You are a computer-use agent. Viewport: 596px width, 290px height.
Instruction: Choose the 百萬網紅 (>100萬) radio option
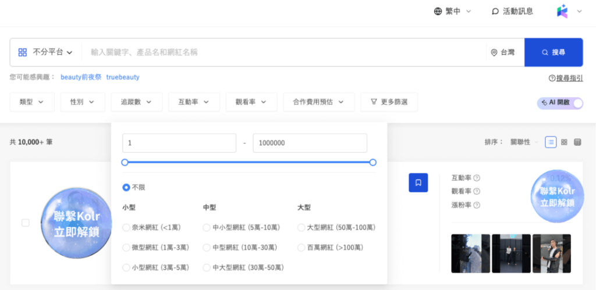(301, 248)
